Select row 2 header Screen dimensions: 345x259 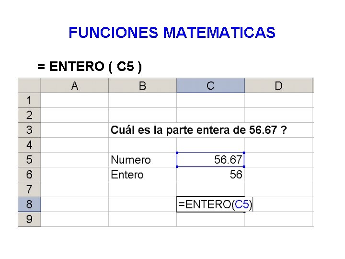[x=29, y=115]
